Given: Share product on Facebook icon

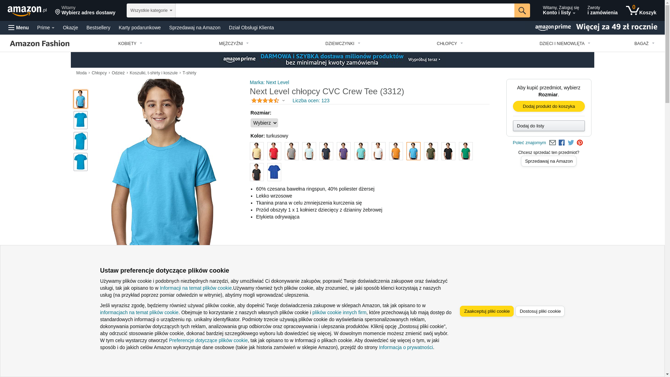Looking at the screenshot, I should click(x=561, y=143).
